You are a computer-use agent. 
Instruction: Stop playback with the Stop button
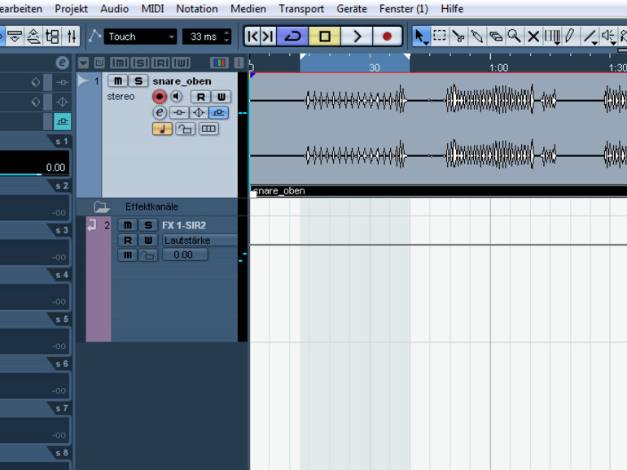tap(325, 37)
